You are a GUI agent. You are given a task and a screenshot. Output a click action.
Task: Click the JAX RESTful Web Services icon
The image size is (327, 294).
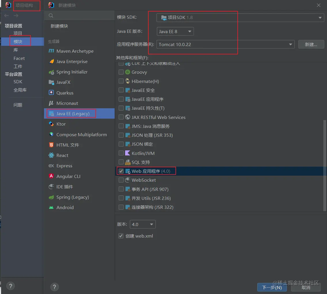pyautogui.click(x=128, y=117)
